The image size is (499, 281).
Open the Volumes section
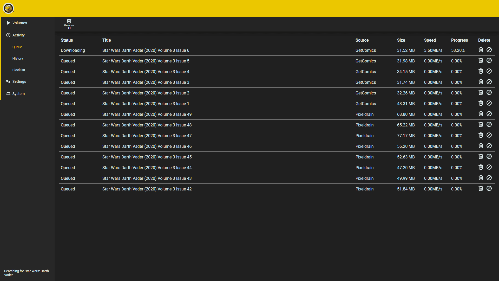pos(19,23)
